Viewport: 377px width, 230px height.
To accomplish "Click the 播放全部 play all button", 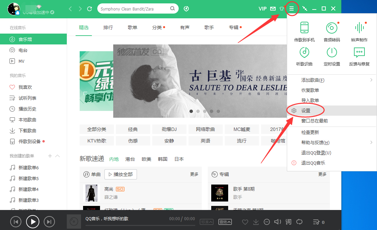I will pyautogui.click(x=120, y=174).
